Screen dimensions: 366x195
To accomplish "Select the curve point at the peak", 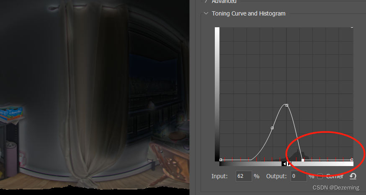I will [287, 105].
